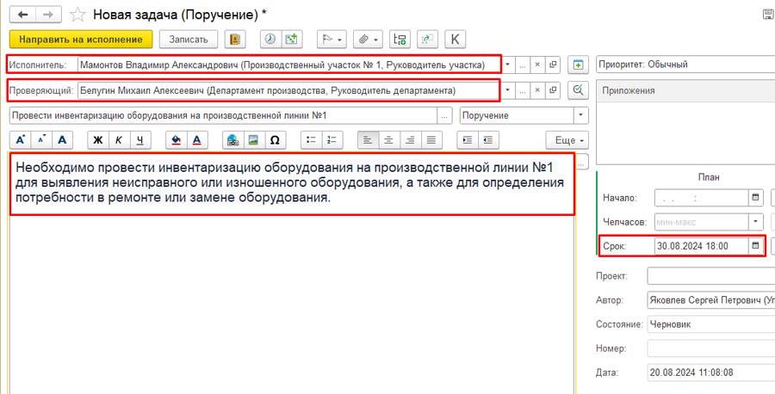
Task: Expand the Поручение type dropdown
Action: [x=581, y=115]
